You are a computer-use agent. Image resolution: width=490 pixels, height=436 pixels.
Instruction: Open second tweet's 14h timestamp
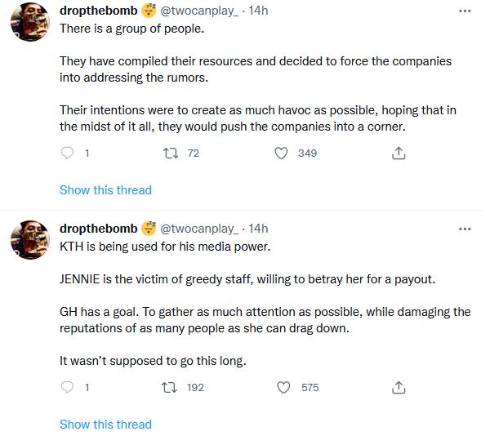(x=258, y=229)
